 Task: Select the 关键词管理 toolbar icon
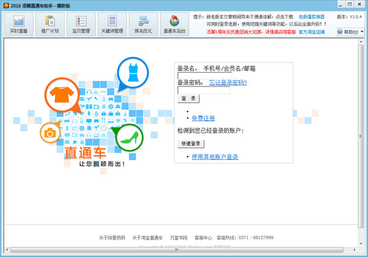pyautogui.click(x=112, y=24)
